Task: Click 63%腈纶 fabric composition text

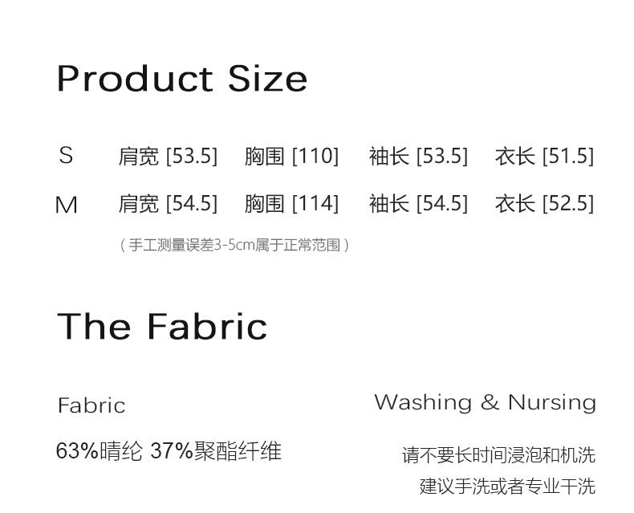Action: click(x=99, y=450)
